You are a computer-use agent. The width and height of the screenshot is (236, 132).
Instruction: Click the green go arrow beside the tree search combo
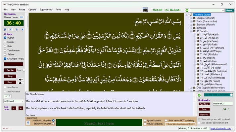pos(187,10)
